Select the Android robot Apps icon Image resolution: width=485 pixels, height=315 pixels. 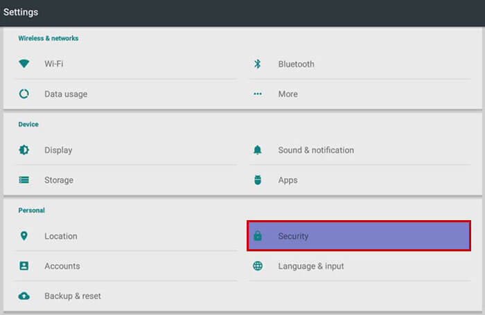pos(257,180)
